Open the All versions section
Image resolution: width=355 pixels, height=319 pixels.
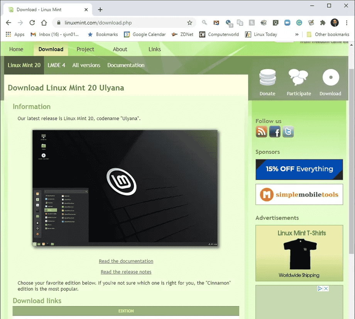coord(86,65)
